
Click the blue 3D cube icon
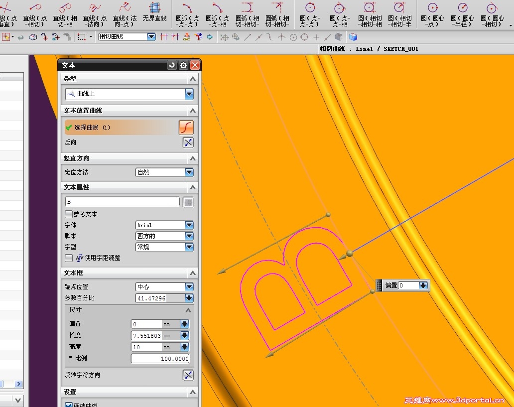[x=353, y=37]
